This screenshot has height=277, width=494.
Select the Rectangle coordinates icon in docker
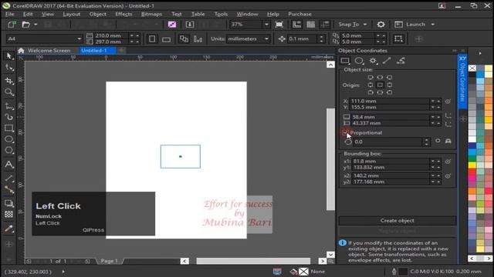pos(345,61)
